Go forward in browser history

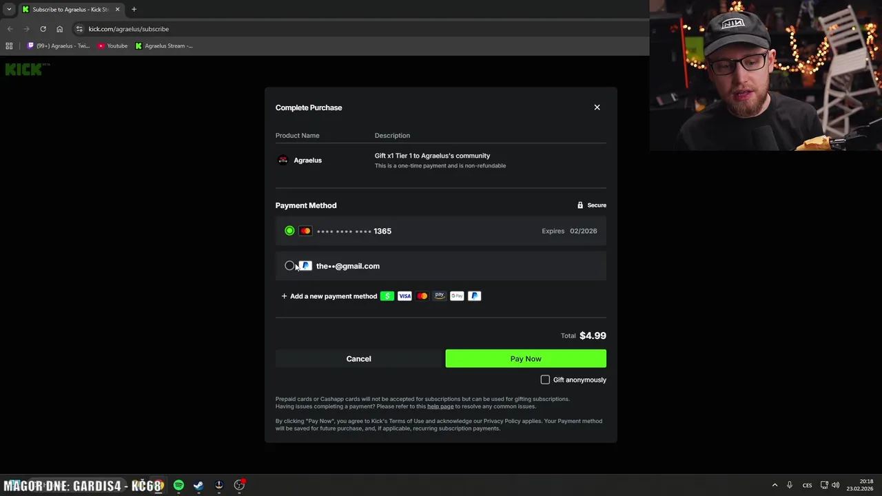pyautogui.click(x=26, y=29)
